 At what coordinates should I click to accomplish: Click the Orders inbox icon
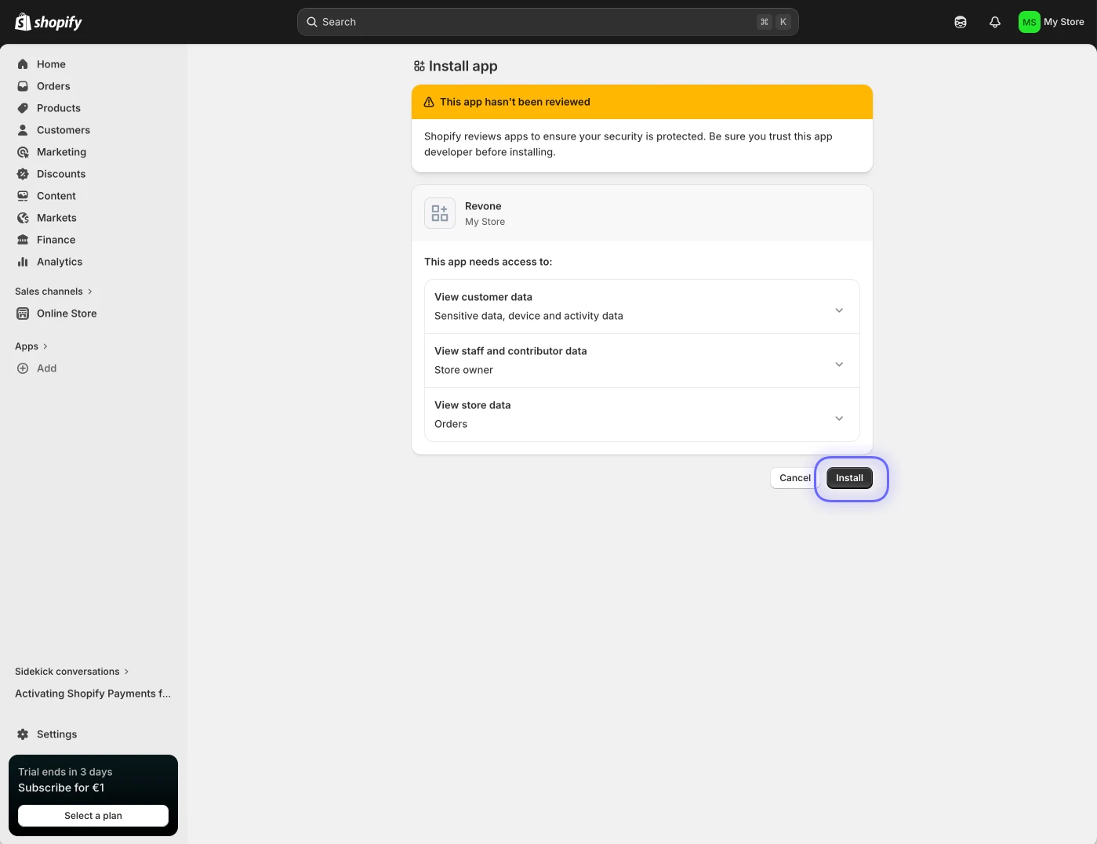[x=23, y=86]
